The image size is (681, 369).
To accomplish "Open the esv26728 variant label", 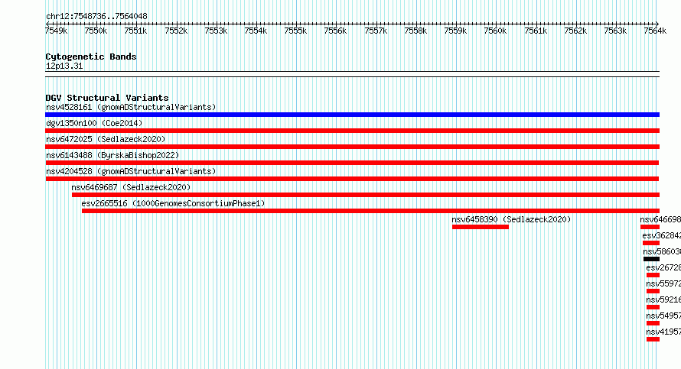I will click(x=663, y=267).
